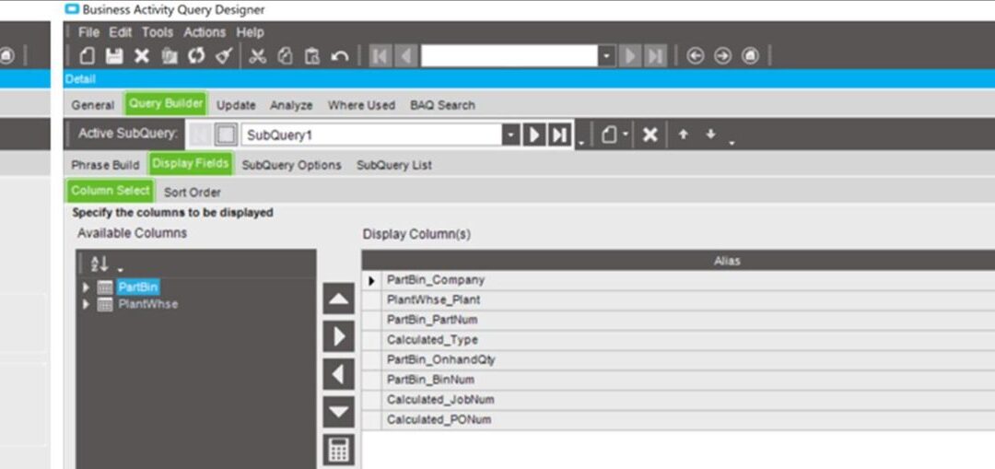Click the New SubQuery page icon

click(x=609, y=135)
